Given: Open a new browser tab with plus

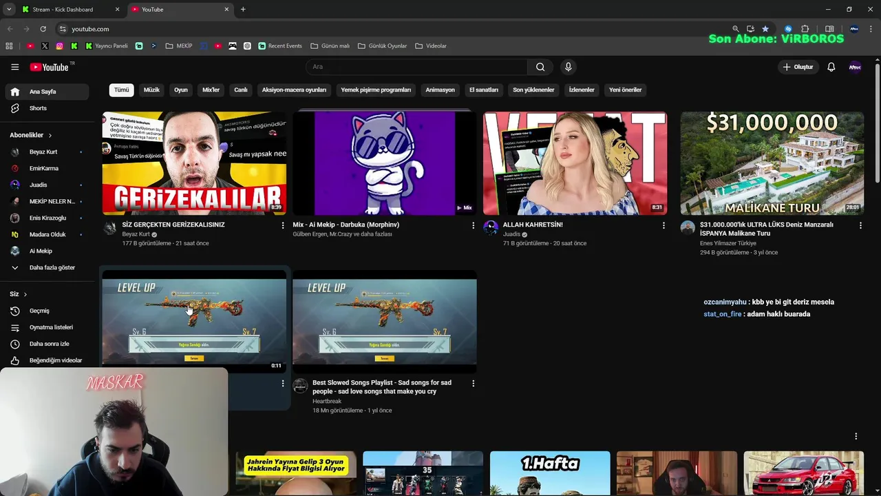Looking at the screenshot, I should pos(243,10).
